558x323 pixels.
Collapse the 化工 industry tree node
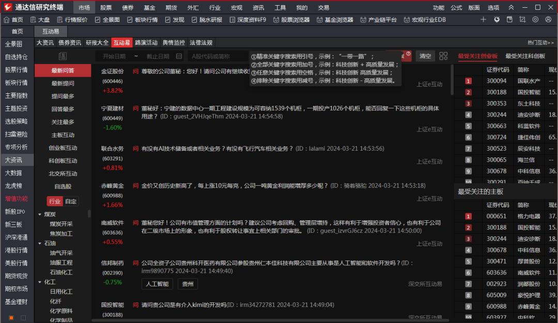click(40, 282)
